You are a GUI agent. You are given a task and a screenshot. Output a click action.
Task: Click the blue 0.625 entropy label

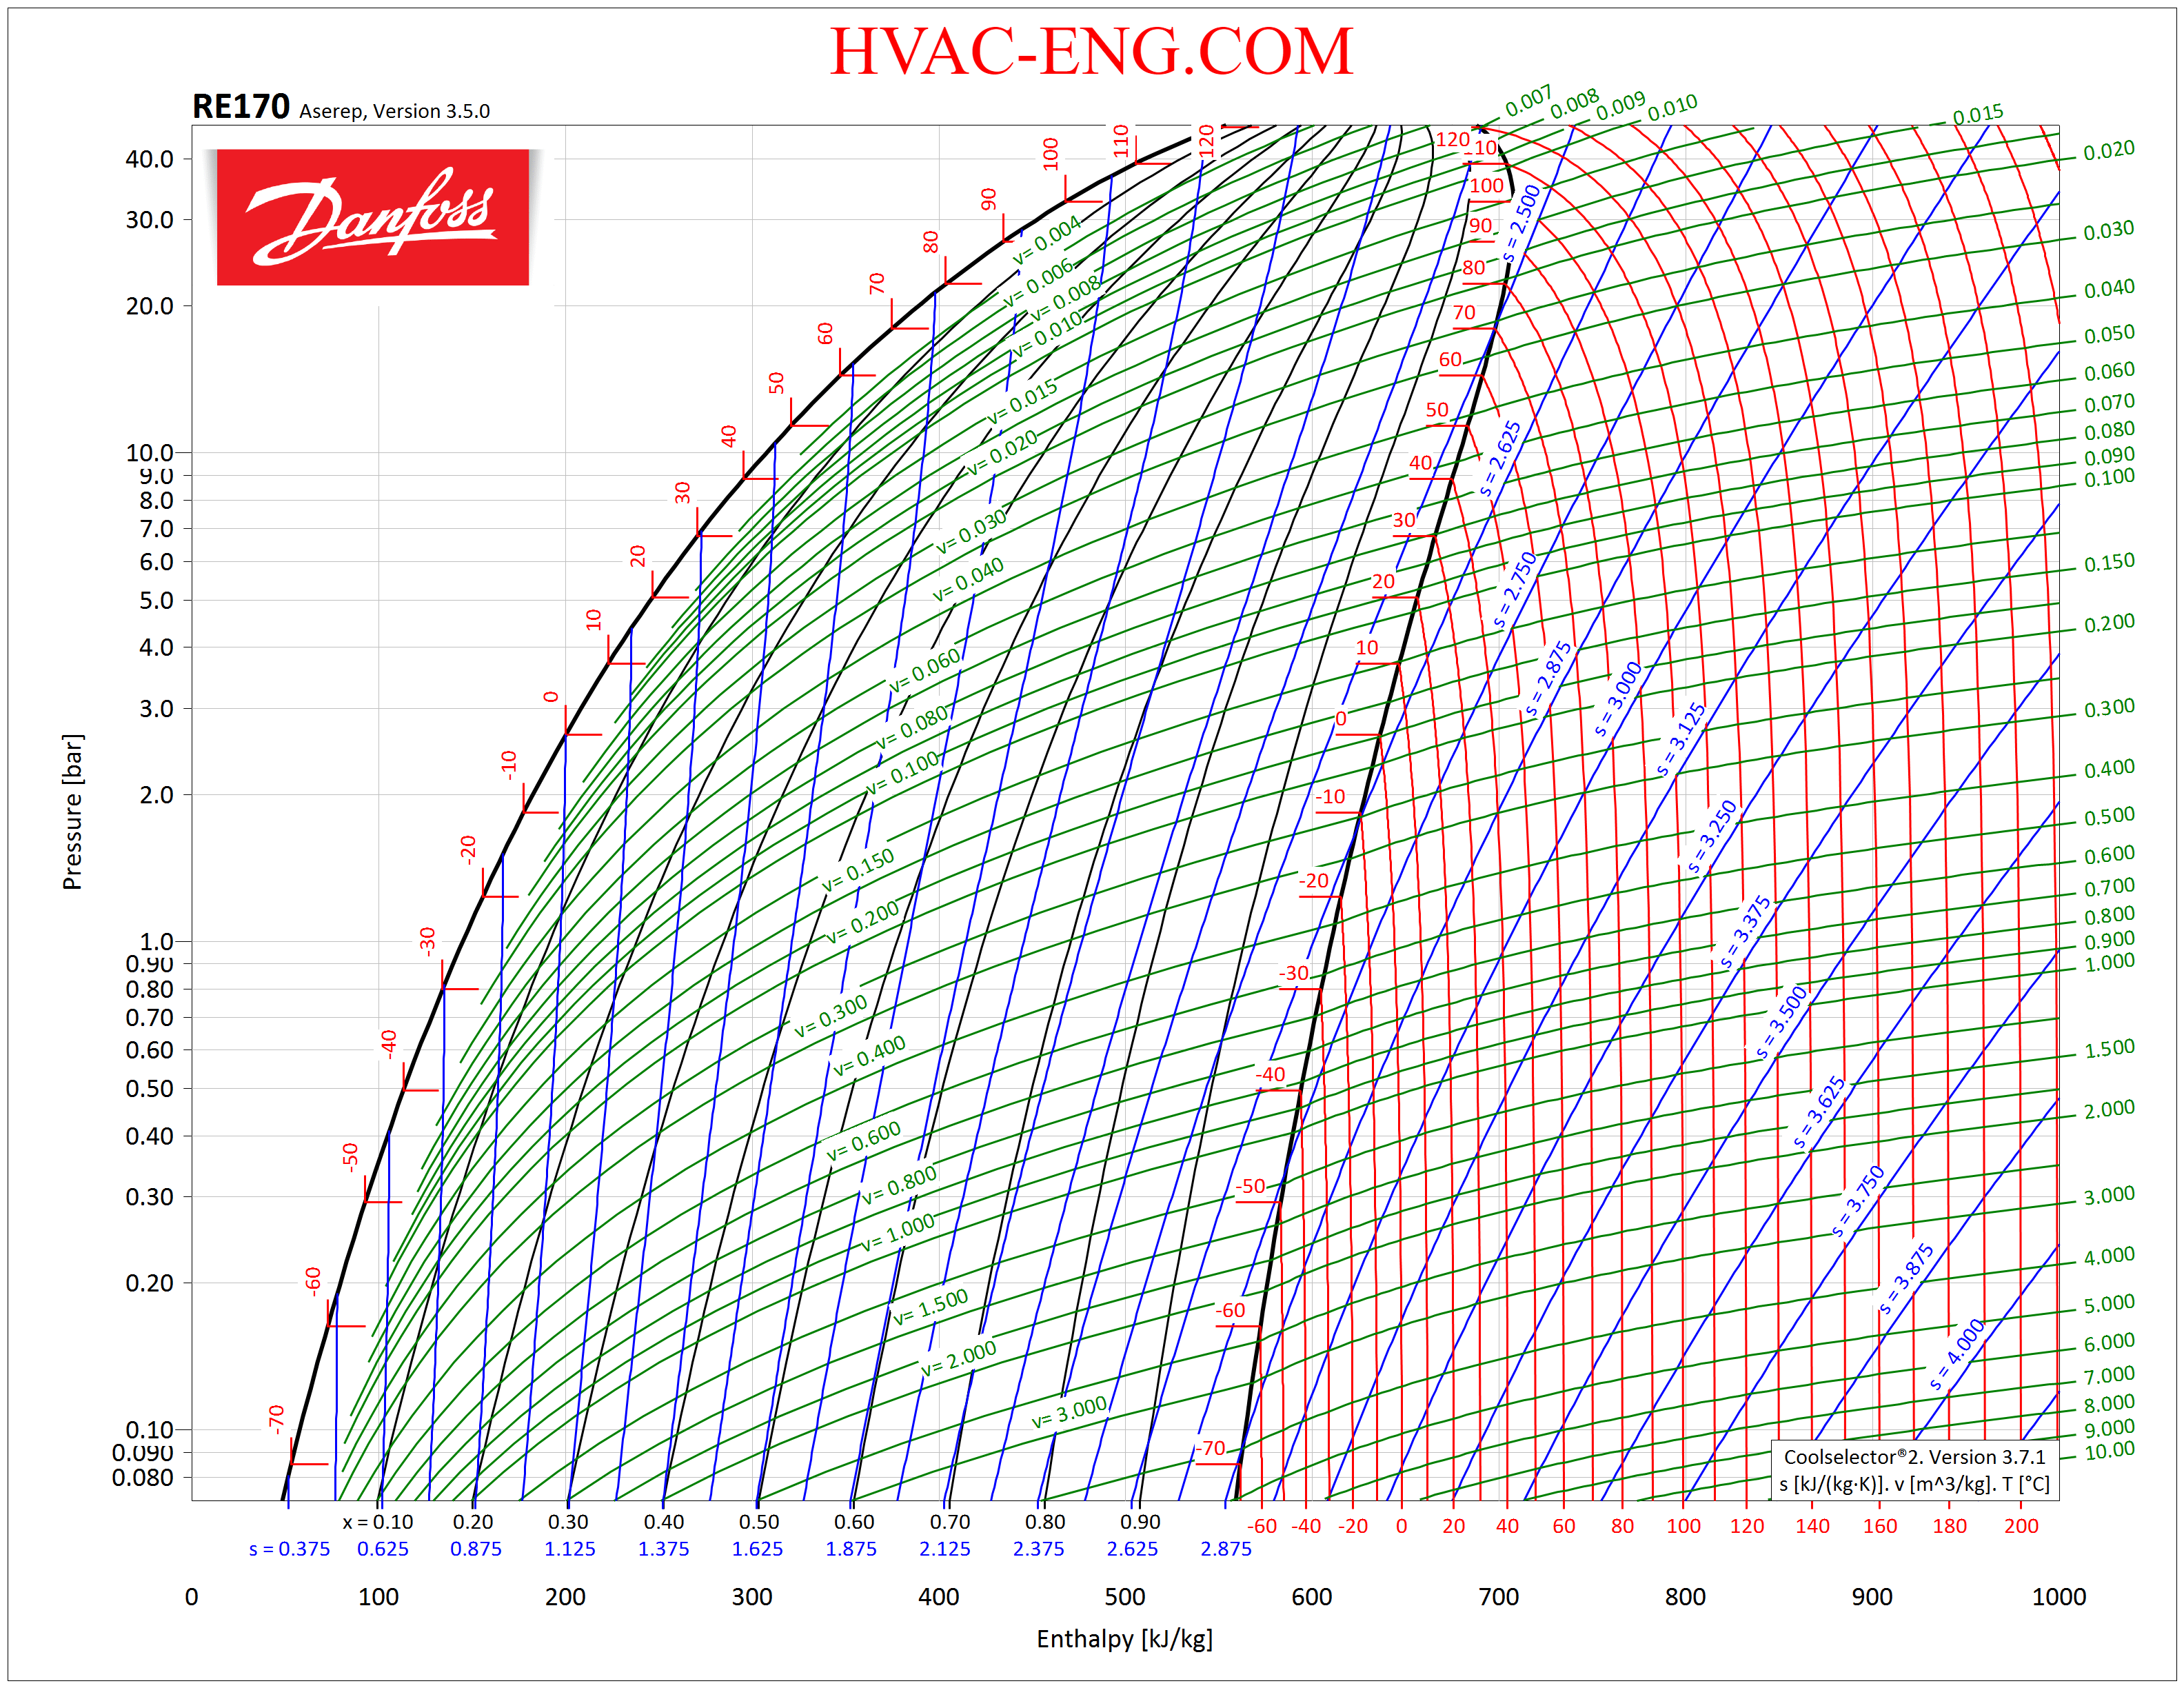(x=383, y=1549)
